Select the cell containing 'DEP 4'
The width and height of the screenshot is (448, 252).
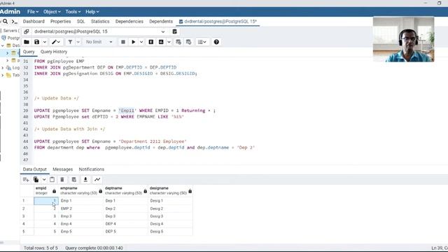(126, 224)
